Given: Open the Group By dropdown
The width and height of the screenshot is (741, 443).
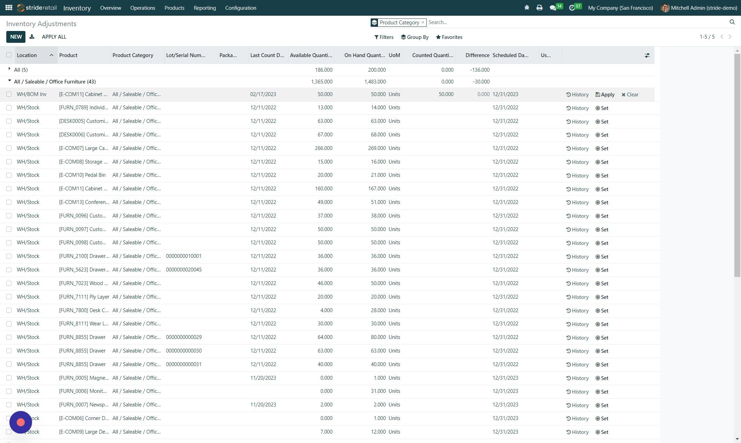Looking at the screenshot, I should [x=415, y=37].
